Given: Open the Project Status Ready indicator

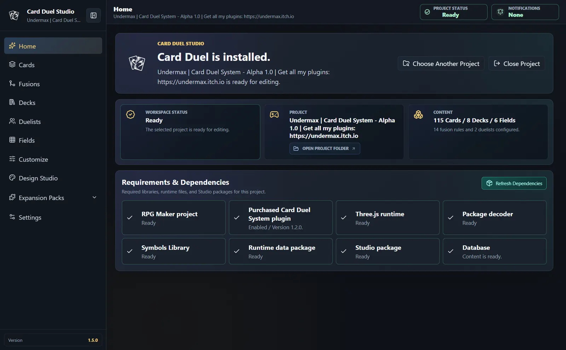Looking at the screenshot, I should coord(454,12).
